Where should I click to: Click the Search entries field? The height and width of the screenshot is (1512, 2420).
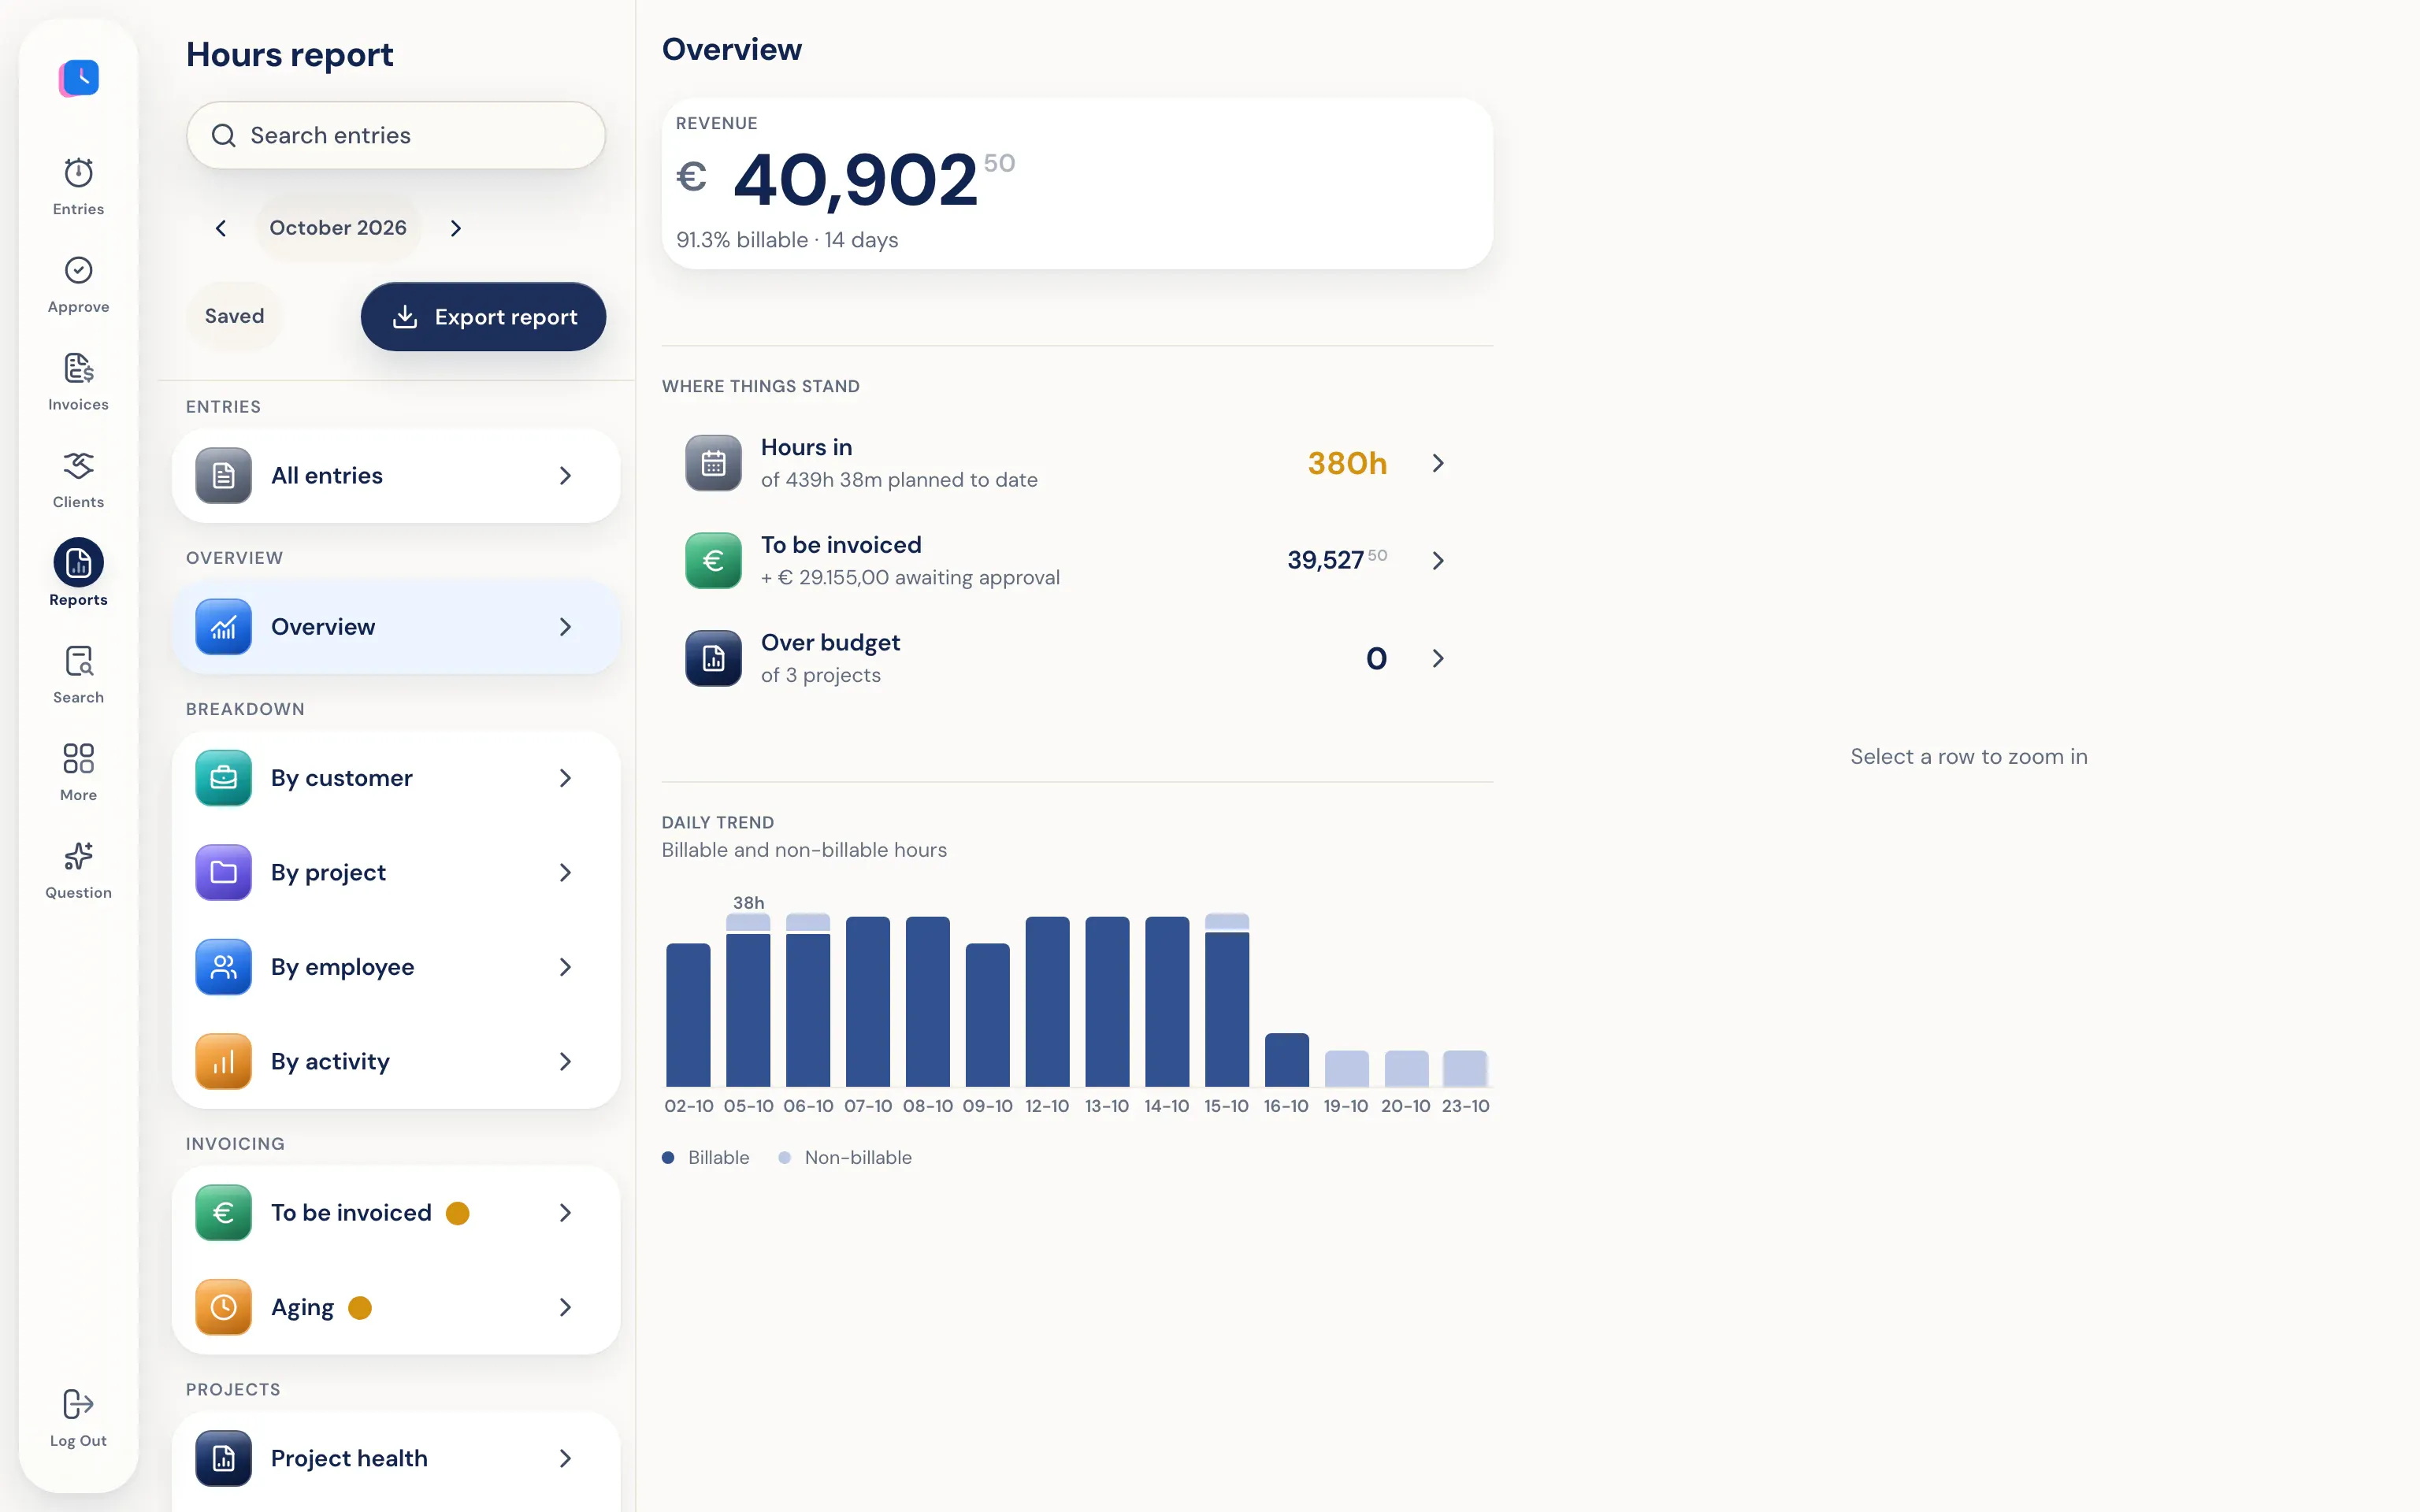[396, 135]
